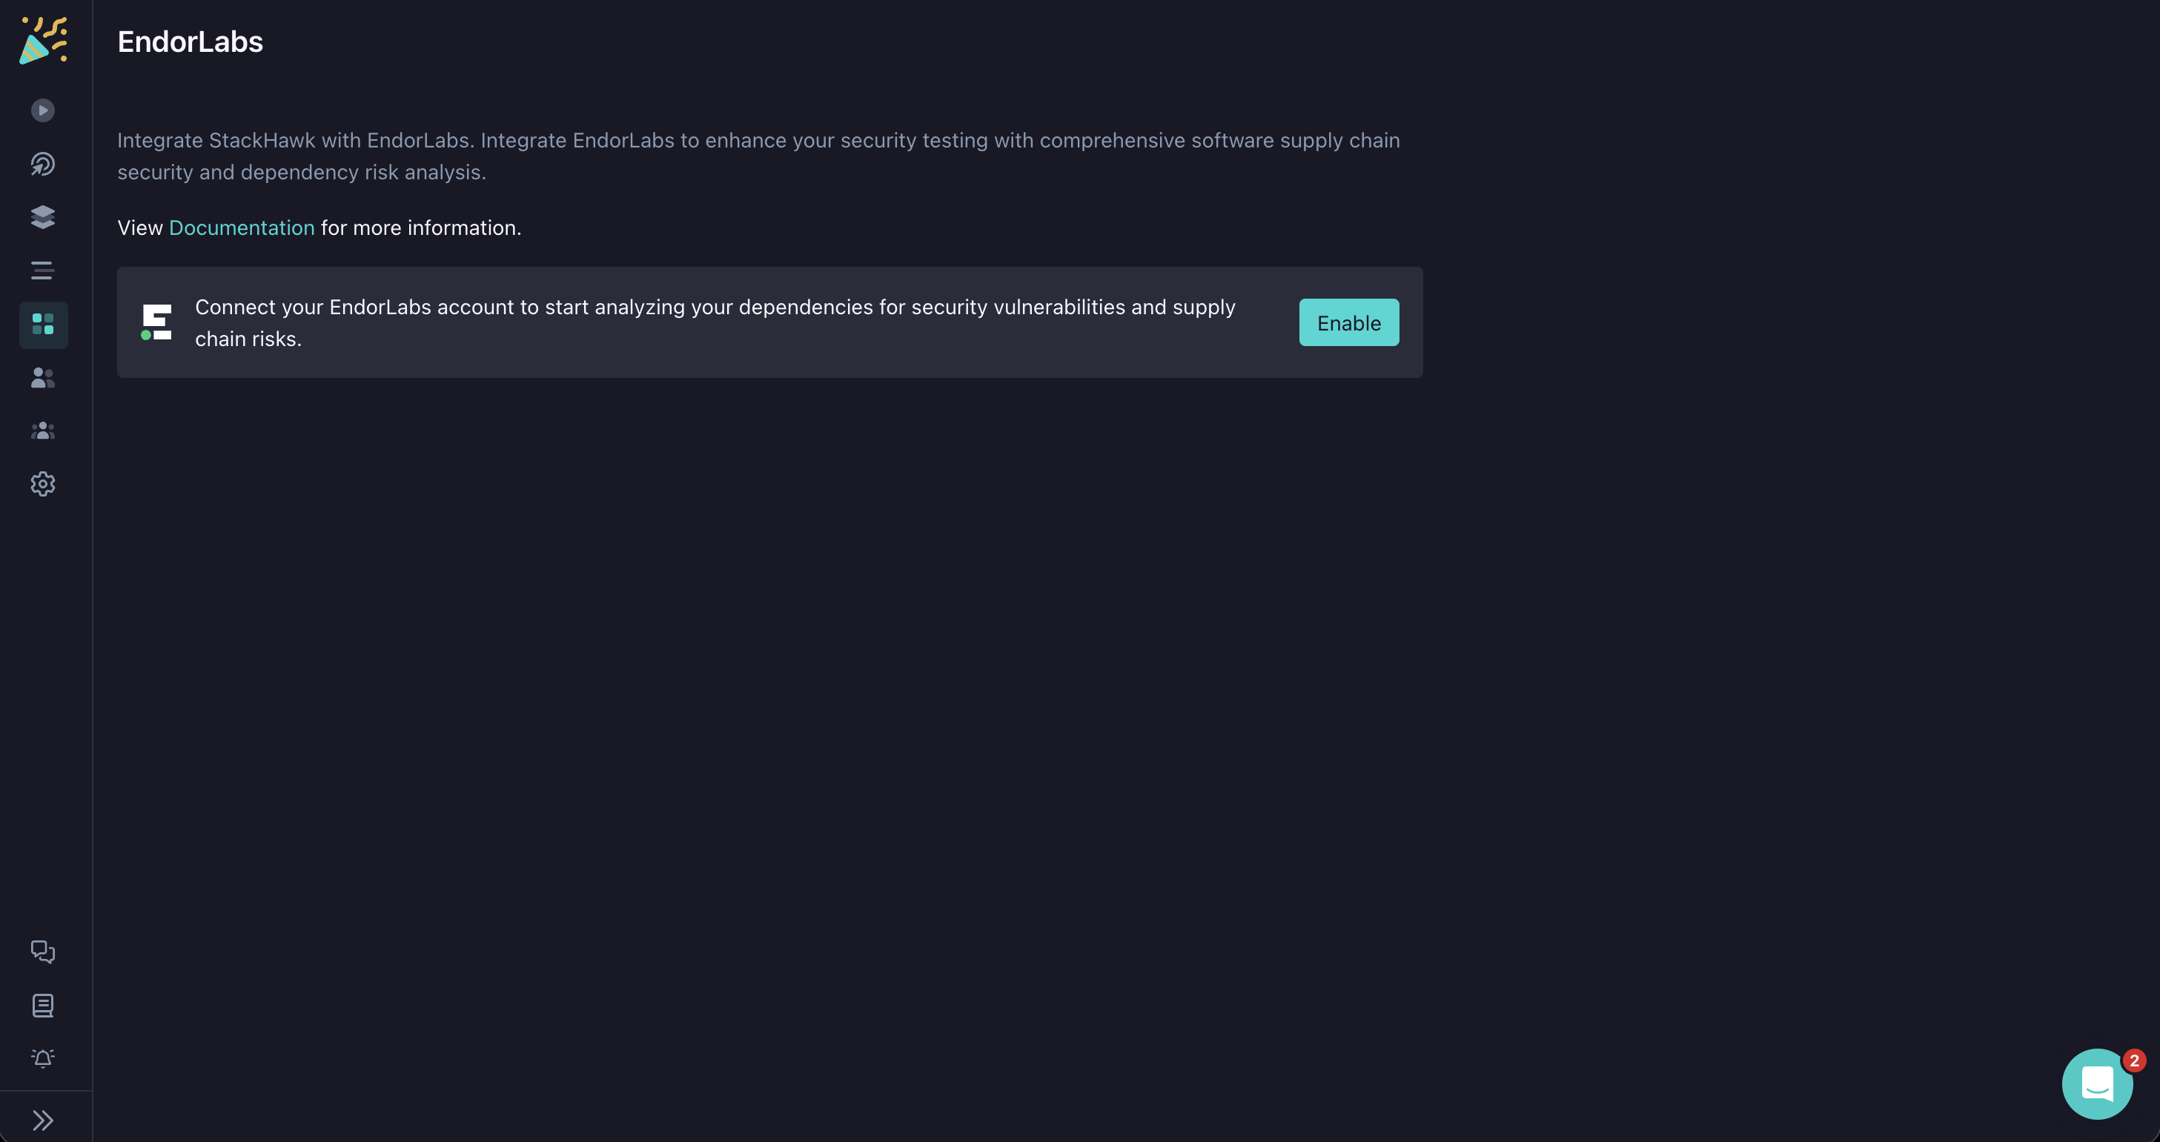Enable the EndorLabs integration
2160x1142 pixels.
click(x=1348, y=322)
